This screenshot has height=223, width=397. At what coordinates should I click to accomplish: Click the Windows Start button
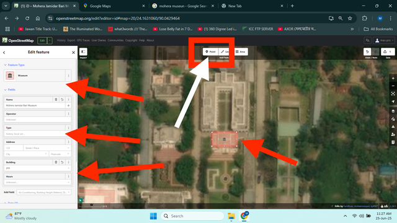pos(153,216)
